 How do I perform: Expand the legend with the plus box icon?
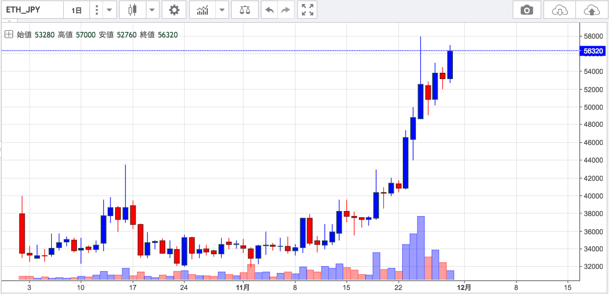pyautogui.click(x=9, y=35)
